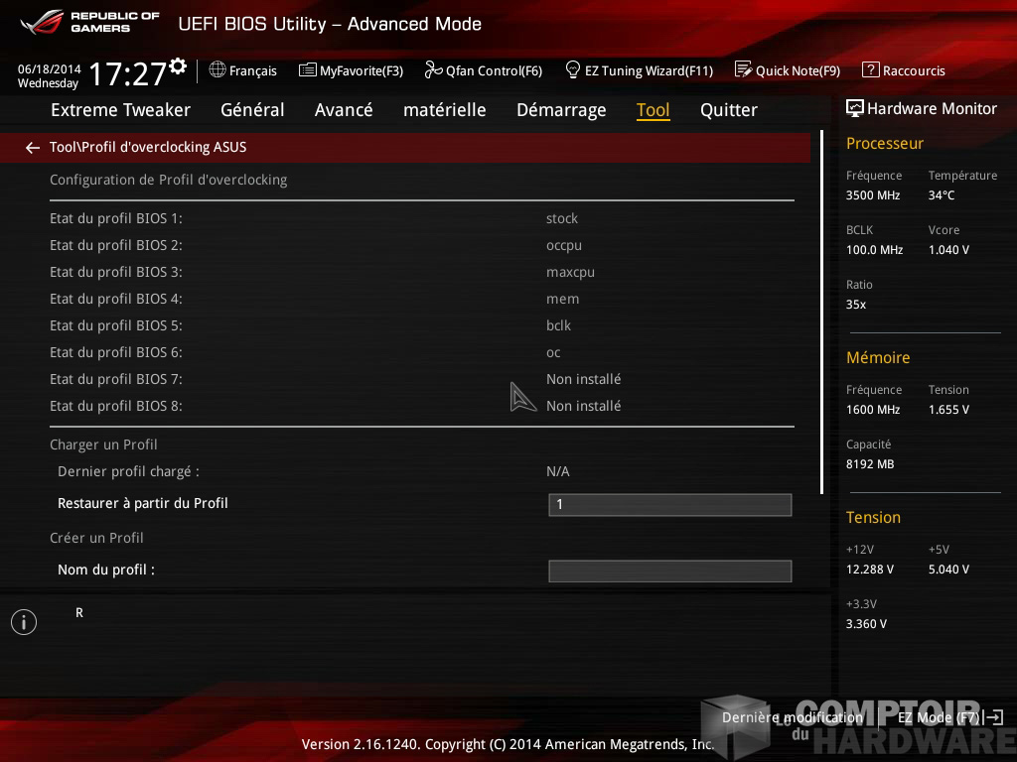1017x762 pixels.
Task: Click the settings gear next to the clock
Action: (178, 66)
